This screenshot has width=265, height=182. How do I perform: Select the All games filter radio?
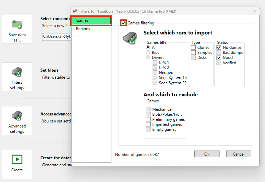coord(148,47)
